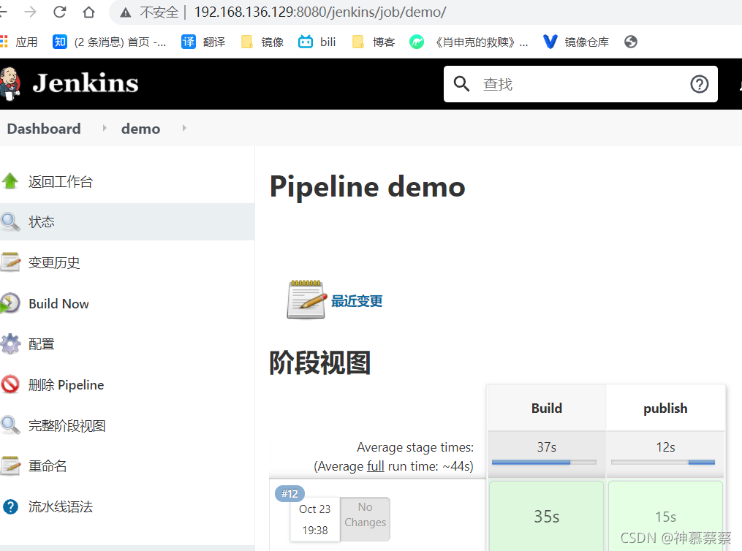The width and height of the screenshot is (742, 551).
Task: Start a build with Build Now
Action: (58, 304)
